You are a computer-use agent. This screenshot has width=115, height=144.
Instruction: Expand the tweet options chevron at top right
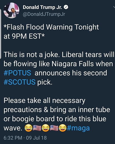tap(114, 7)
